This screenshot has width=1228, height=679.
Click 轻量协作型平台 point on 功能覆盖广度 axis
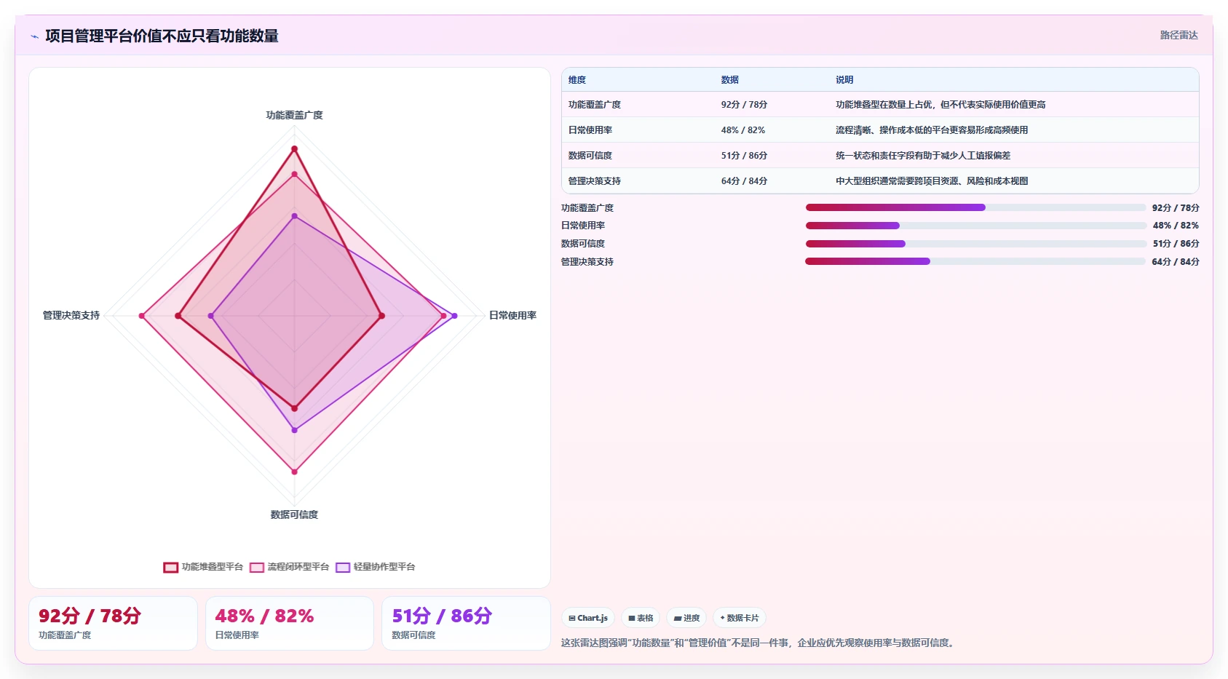[294, 216]
